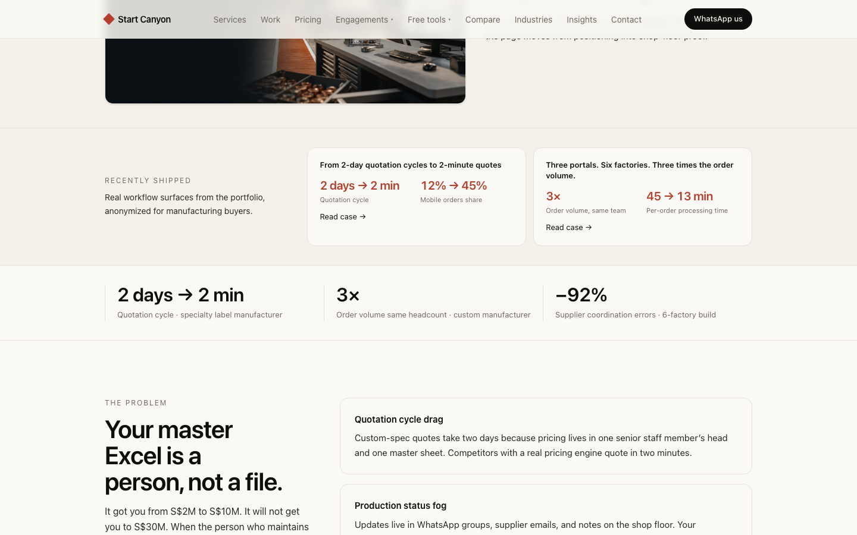Expand the Engagements dropdown menu
857x535 pixels.
pos(364,20)
